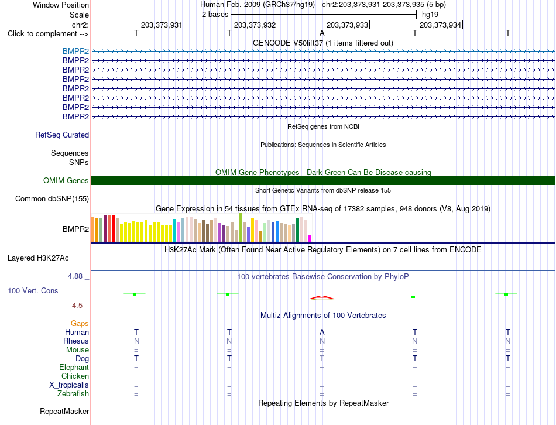Image resolution: width=556 pixels, height=425 pixels.
Task: Click the SNPs track label
Action: click(79, 162)
